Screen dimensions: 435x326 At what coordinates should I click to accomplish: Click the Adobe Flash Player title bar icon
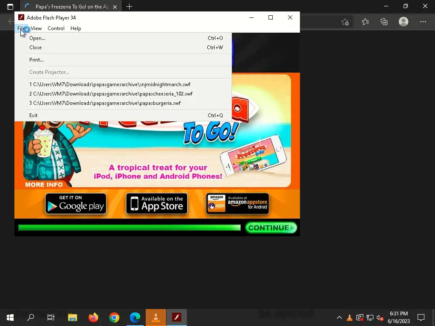tap(21, 17)
